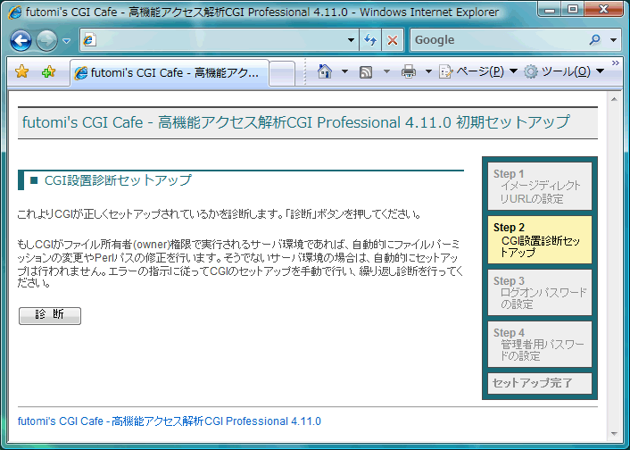Click the page icon in address bar
Image resolution: width=630 pixels, height=450 pixels.
89,40
